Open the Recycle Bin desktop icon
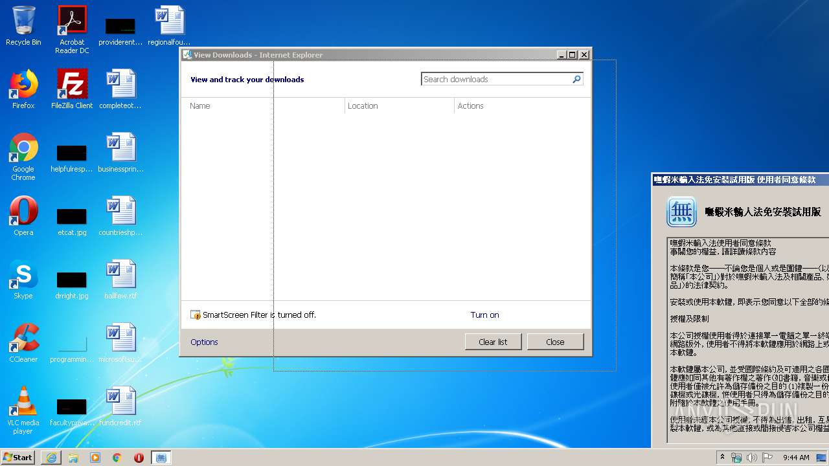Viewport: 829px width, 466px height. 23,26
